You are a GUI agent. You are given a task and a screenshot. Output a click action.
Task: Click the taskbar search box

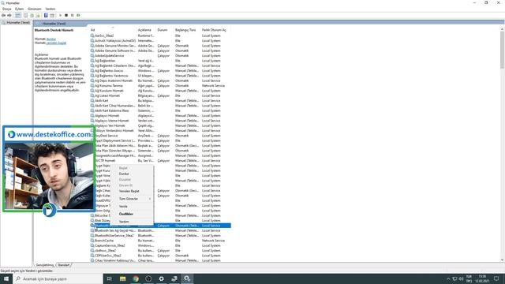(58, 278)
